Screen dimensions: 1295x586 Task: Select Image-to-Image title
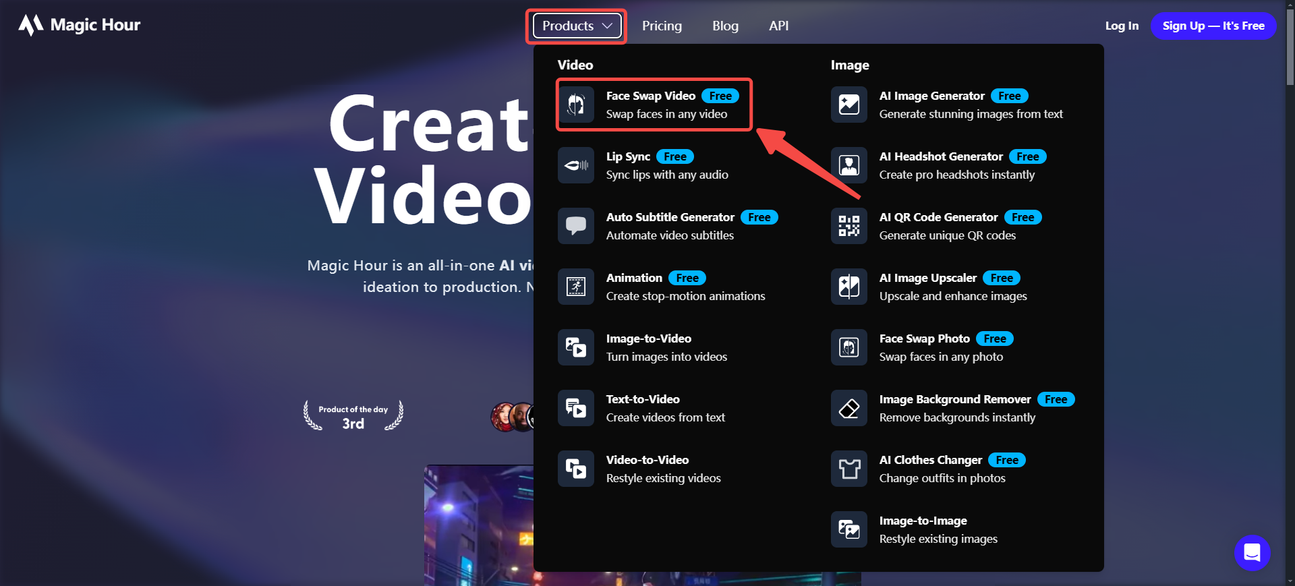923,521
